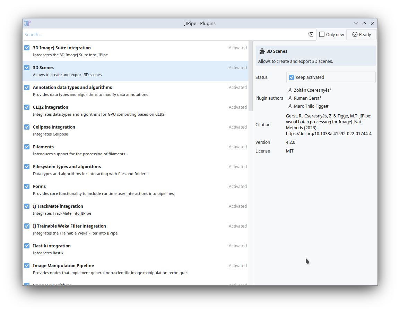
Task: Click the person icon next to Marc Thilo Figge
Action: click(289, 106)
